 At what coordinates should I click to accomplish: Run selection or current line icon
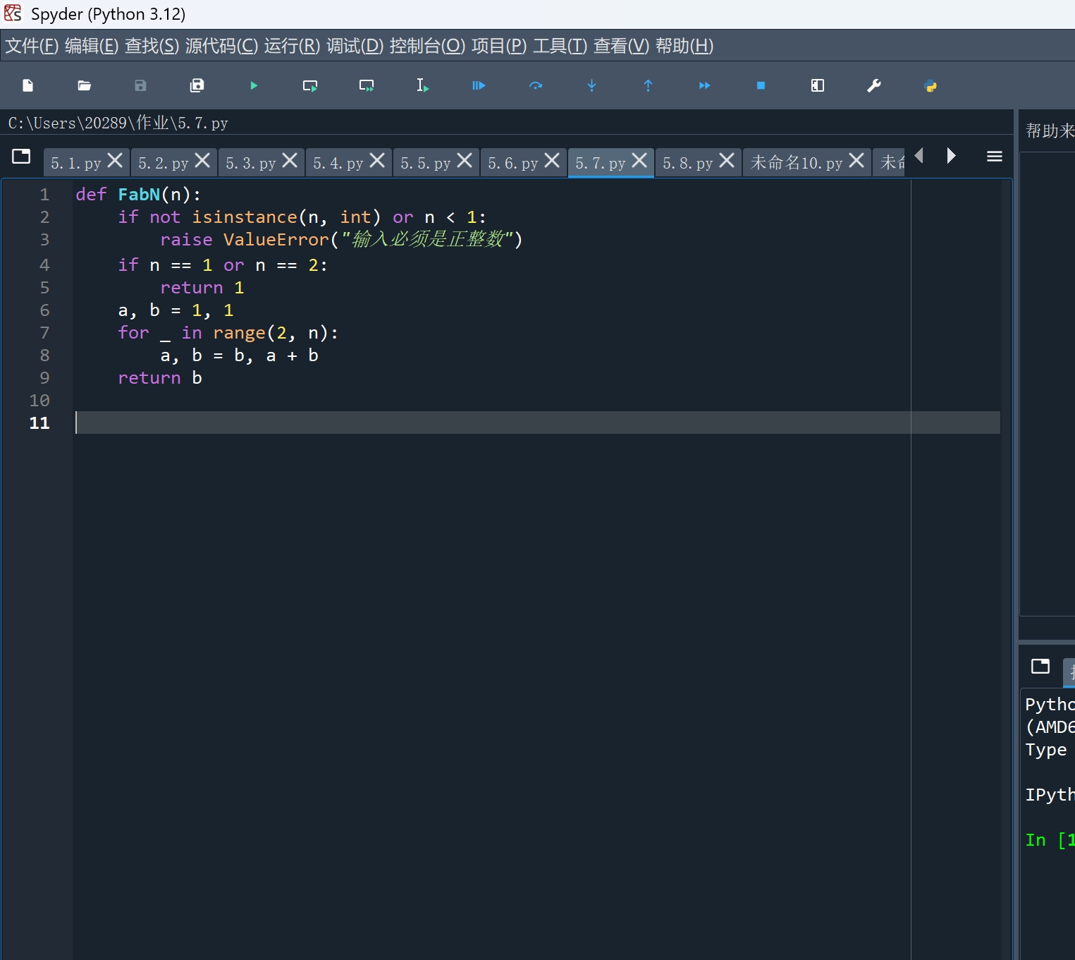click(x=423, y=85)
